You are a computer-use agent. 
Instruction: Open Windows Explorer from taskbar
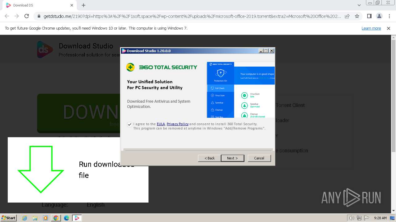[35, 218]
